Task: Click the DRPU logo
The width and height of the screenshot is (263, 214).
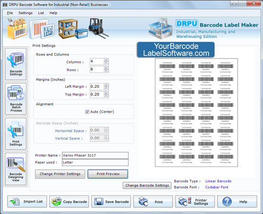Action: (x=186, y=24)
